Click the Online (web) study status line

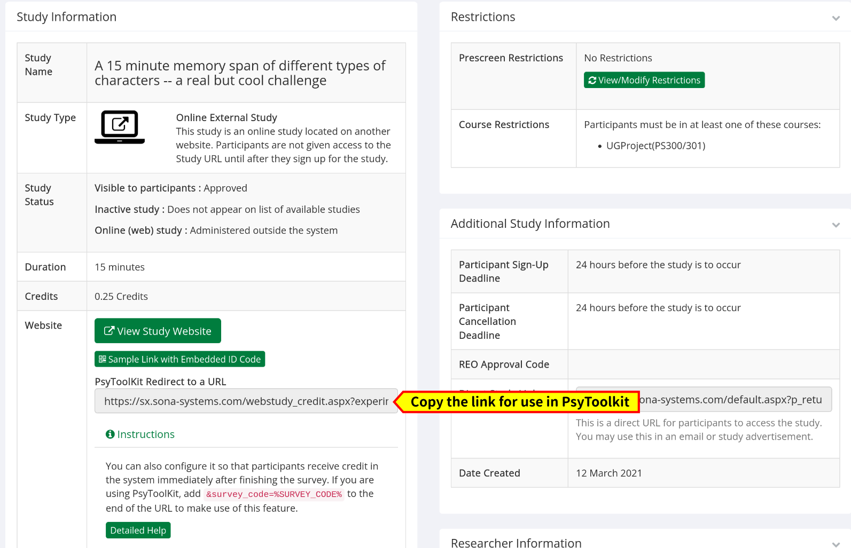coord(216,230)
